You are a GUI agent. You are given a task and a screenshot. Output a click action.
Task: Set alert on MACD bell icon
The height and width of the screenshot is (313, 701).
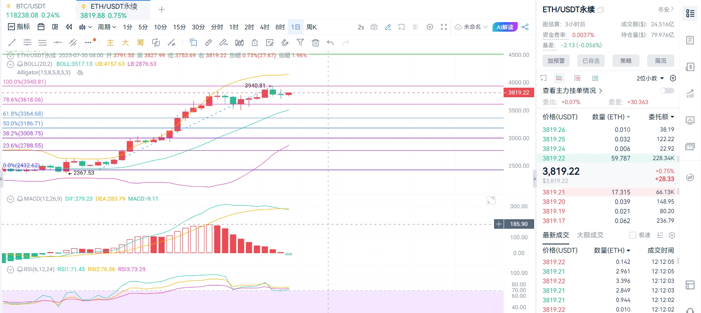click(x=20, y=199)
